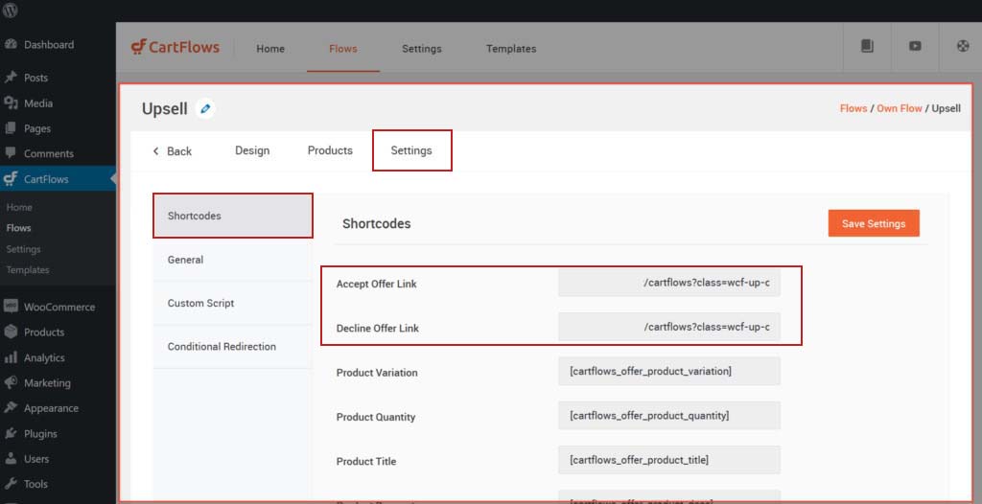The height and width of the screenshot is (504, 982).
Task: Edit Upsell title with pencil icon
Action: [x=205, y=109]
